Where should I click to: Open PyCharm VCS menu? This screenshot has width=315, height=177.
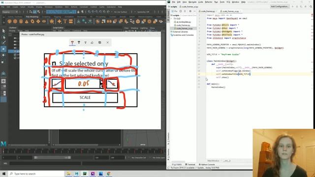228,2
